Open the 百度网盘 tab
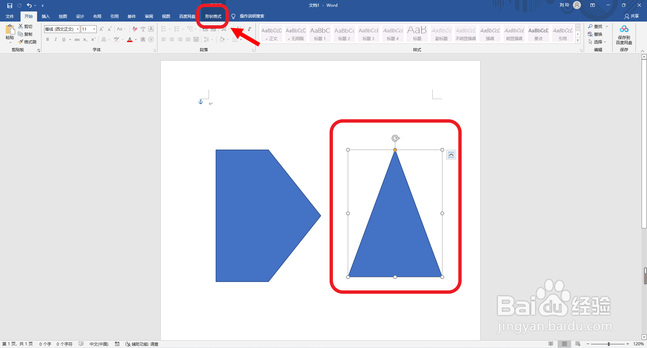 coord(187,16)
